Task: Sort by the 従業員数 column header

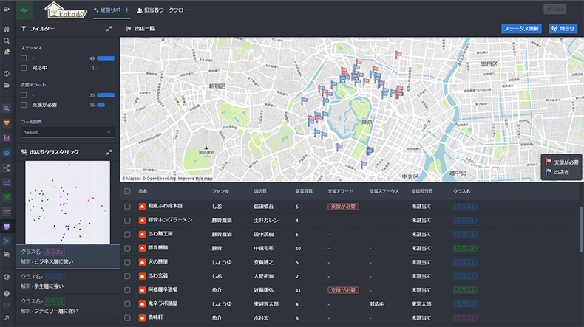Action: coord(304,191)
